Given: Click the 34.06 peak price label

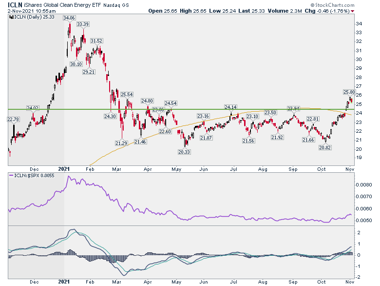Looking at the screenshot, I should pos(69,18).
